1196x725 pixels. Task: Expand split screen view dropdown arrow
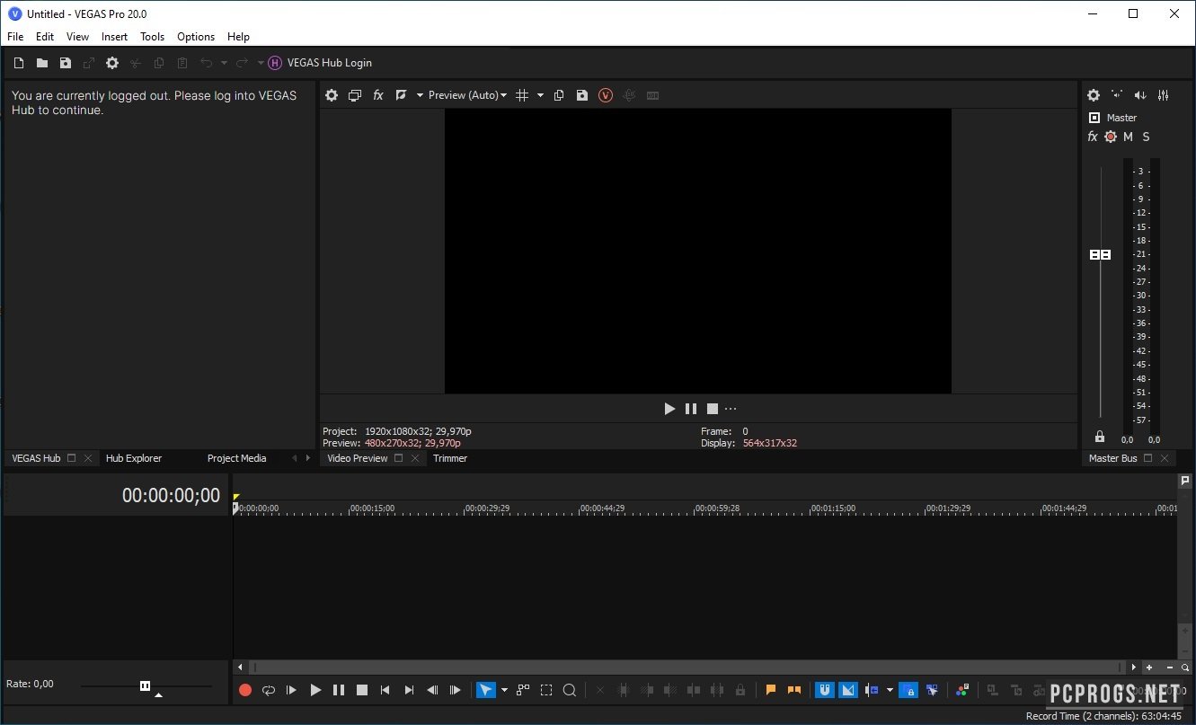coord(420,95)
